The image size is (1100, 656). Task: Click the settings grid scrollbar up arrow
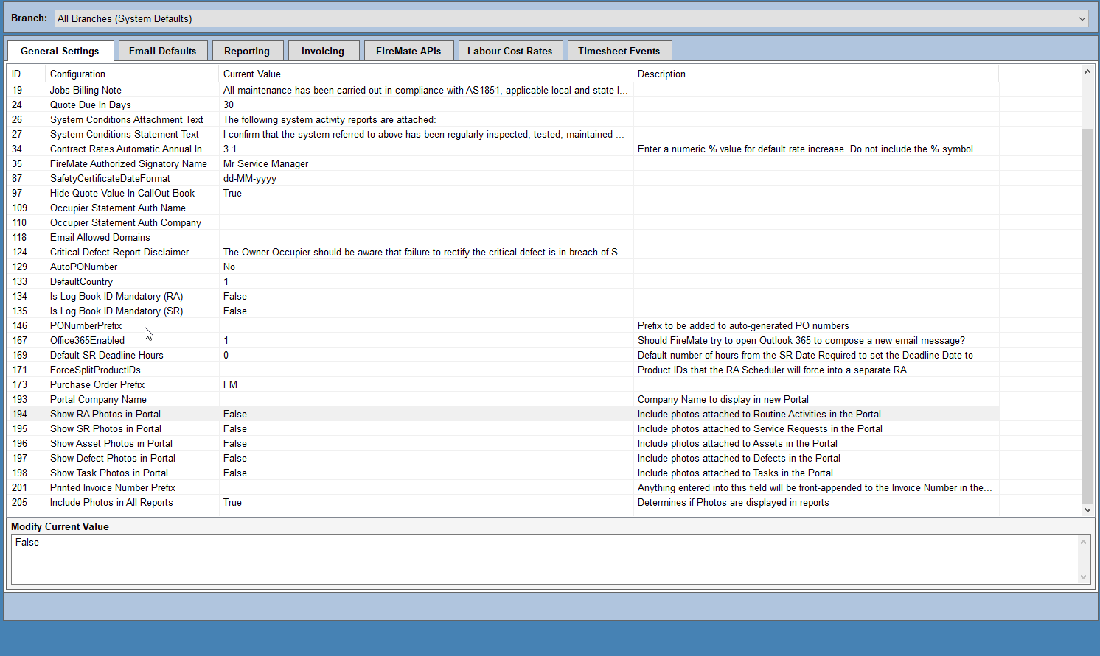pos(1088,71)
